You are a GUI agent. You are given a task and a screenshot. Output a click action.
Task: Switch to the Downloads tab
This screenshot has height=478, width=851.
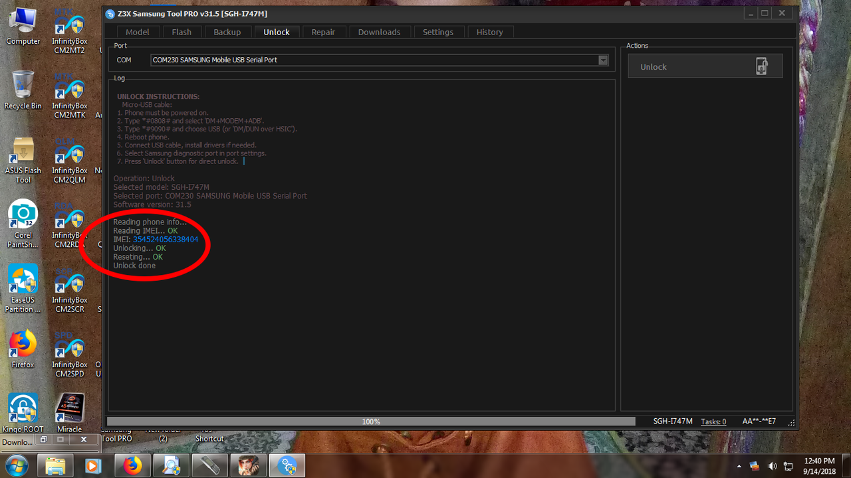click(x=380, y=32)
